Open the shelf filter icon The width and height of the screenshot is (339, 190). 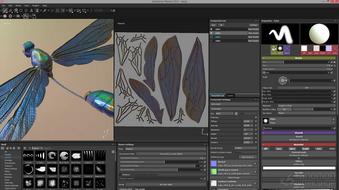click(25, 148)
